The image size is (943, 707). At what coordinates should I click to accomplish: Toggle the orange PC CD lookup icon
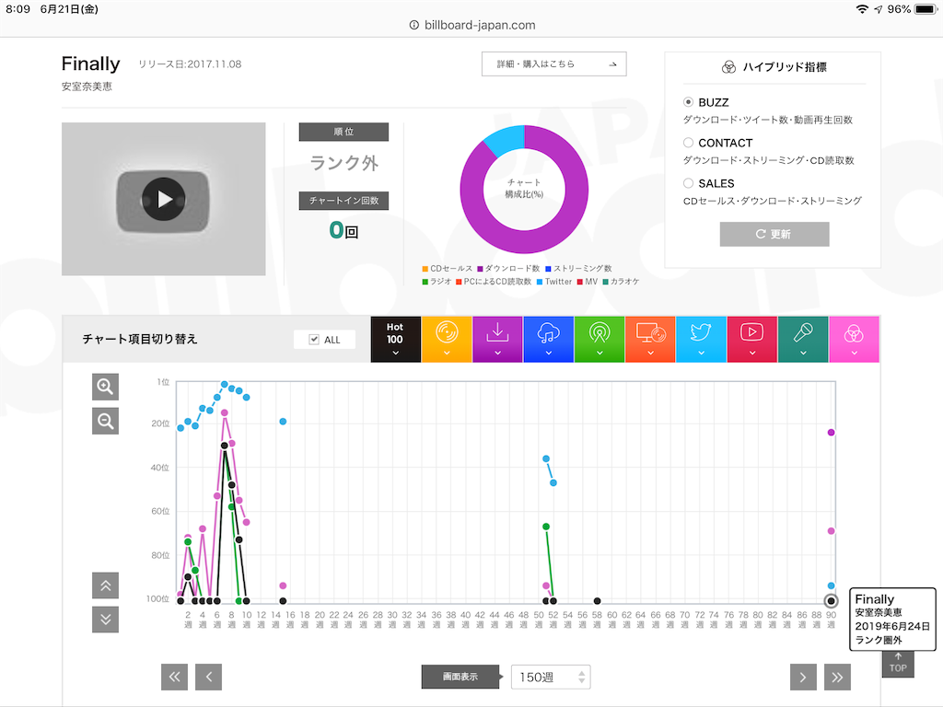pyautogui.click(x=650, y=339)
